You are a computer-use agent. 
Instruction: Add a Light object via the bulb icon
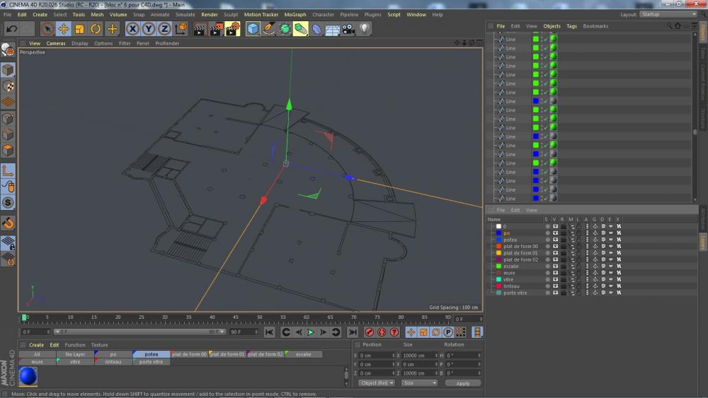click(365, 29)
